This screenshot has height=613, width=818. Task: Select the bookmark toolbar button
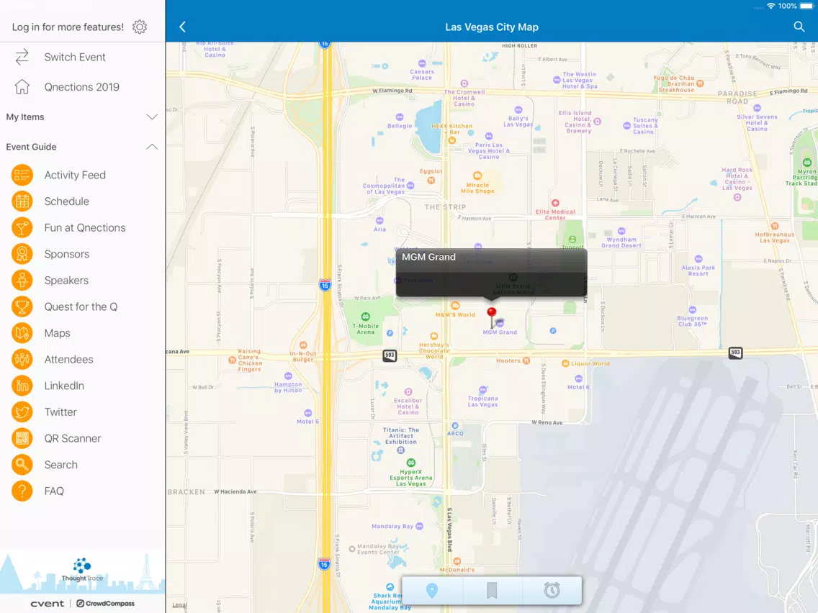[491, 590]
